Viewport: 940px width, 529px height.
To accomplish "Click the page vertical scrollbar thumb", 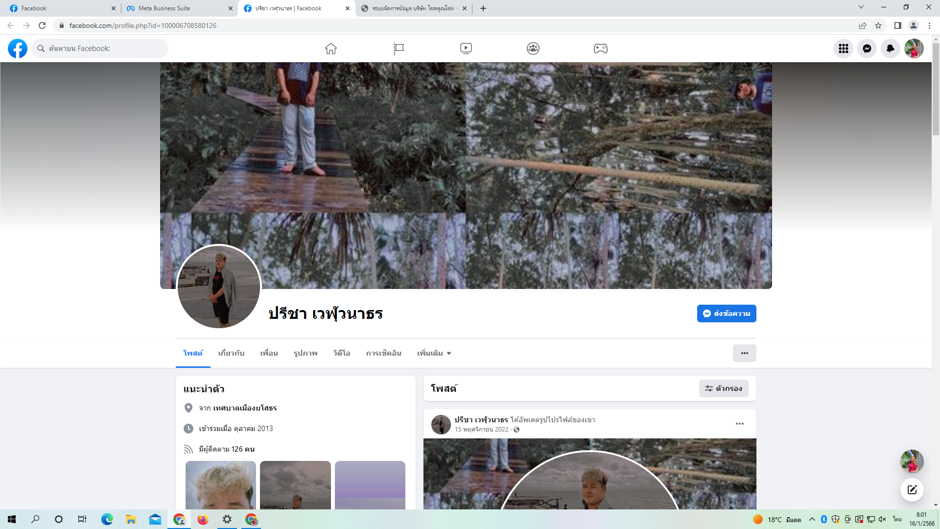I will point(936,89).
